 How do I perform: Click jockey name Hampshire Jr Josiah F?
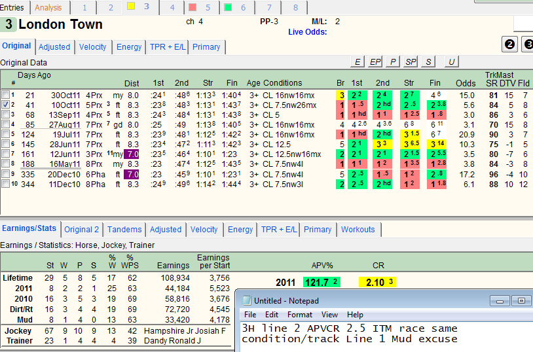click(x=185, y=330)
